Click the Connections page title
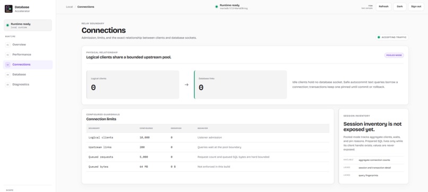The image size is (428, 192). [x=104, y=30]
